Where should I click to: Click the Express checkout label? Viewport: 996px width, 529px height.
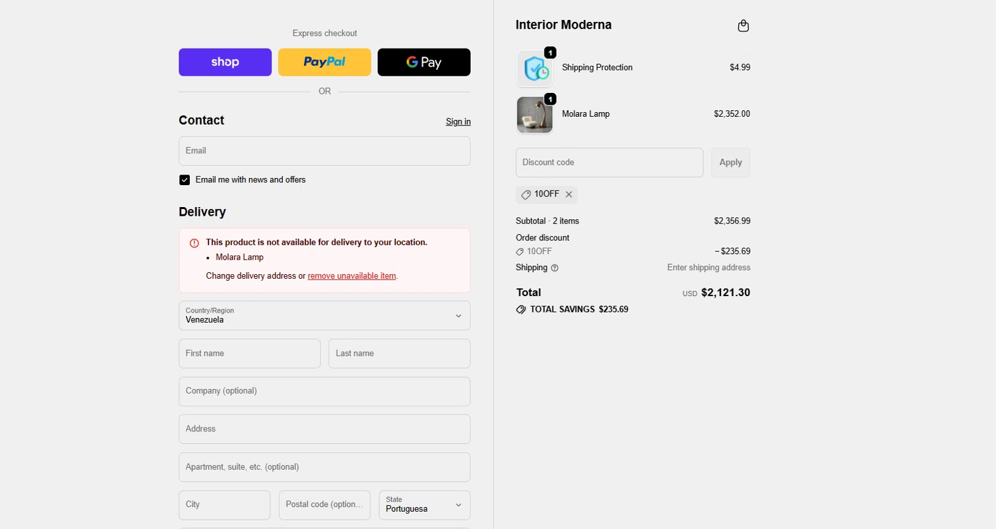pyautogui.click(x=325, y=34)
